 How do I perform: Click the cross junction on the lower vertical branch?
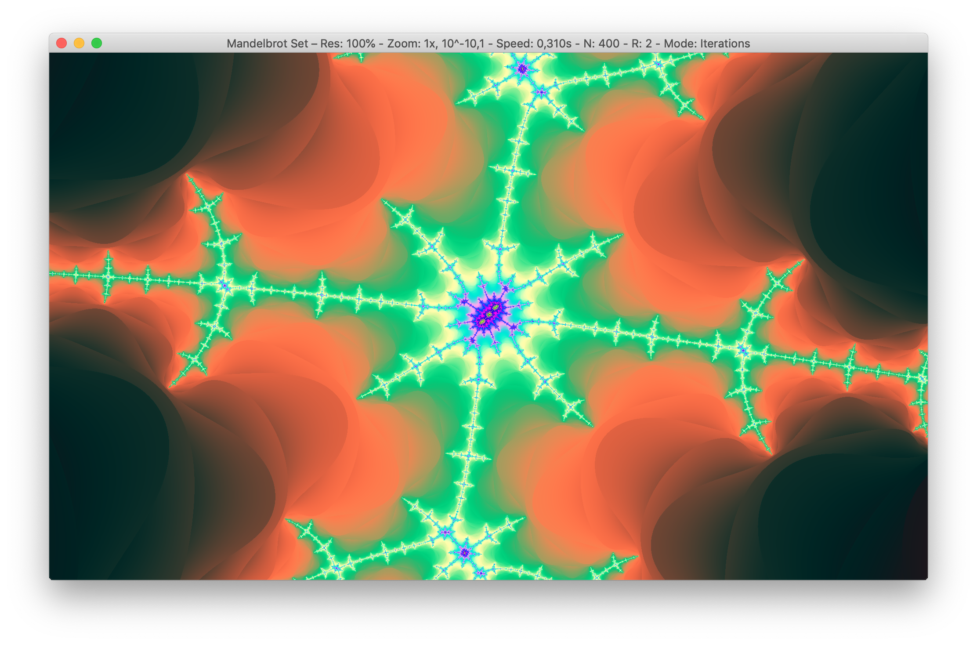click(x=469, y=457)
